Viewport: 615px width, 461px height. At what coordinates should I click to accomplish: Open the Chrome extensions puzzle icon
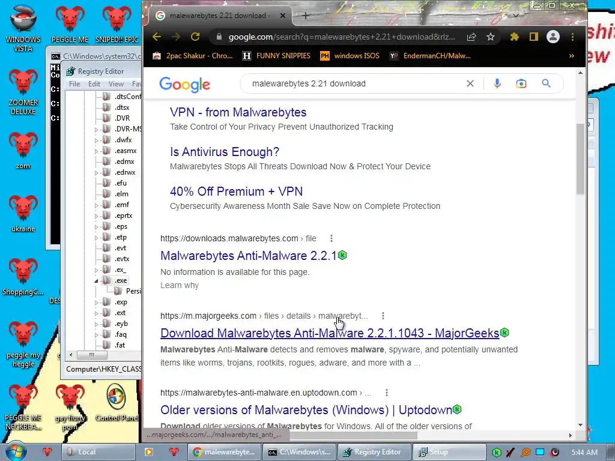(514, 37)
